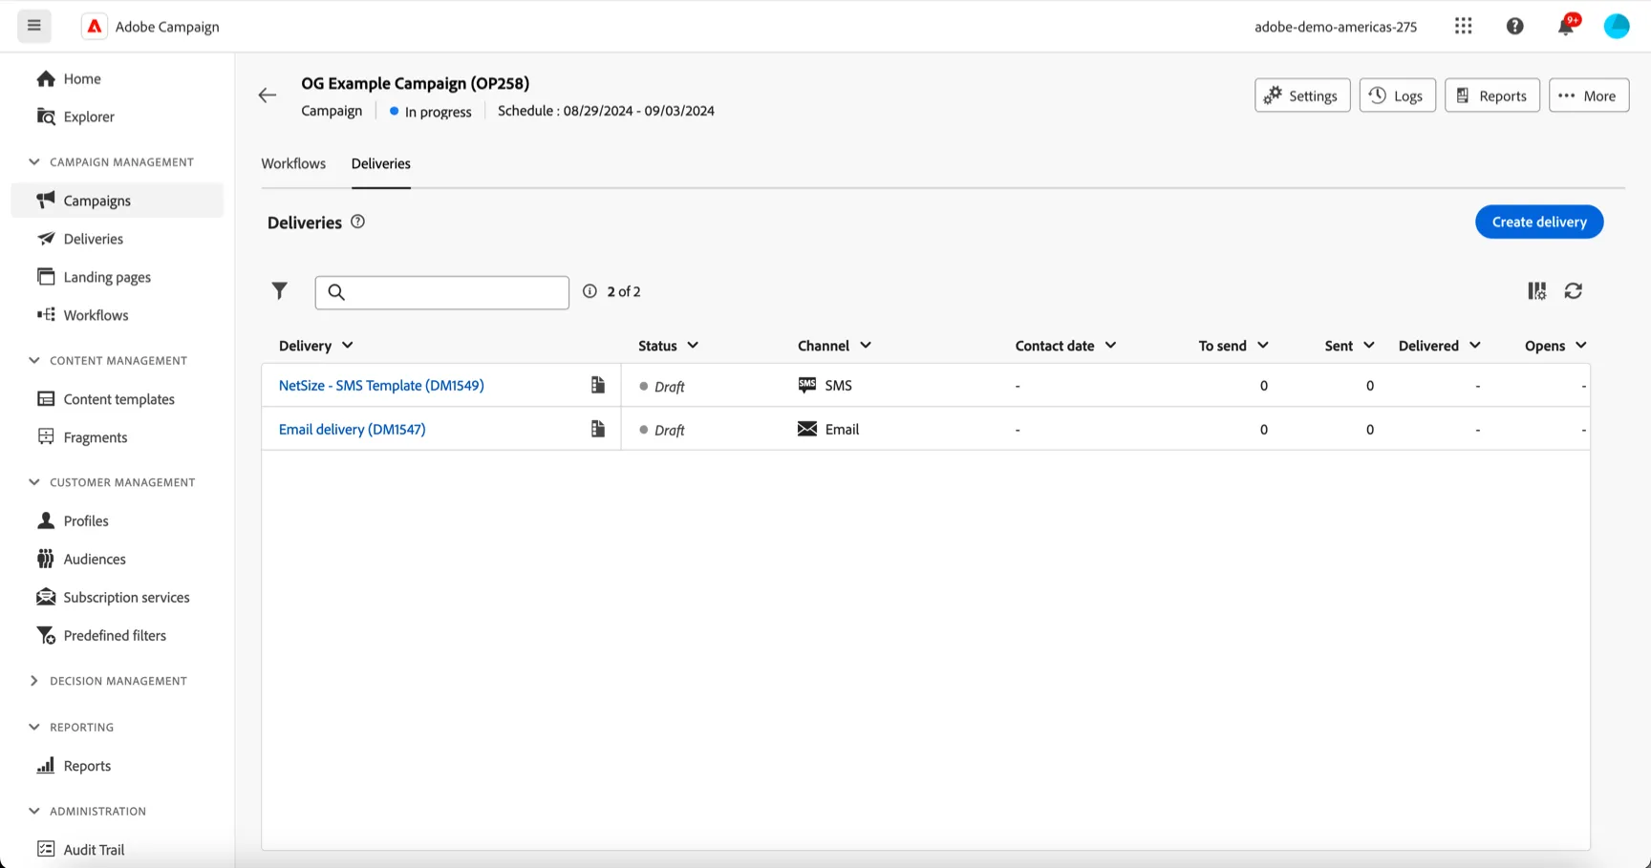Toggle the hamburger navigation menu
The height and width of the screenshot is (868, 1651).
tap(34, 26)
